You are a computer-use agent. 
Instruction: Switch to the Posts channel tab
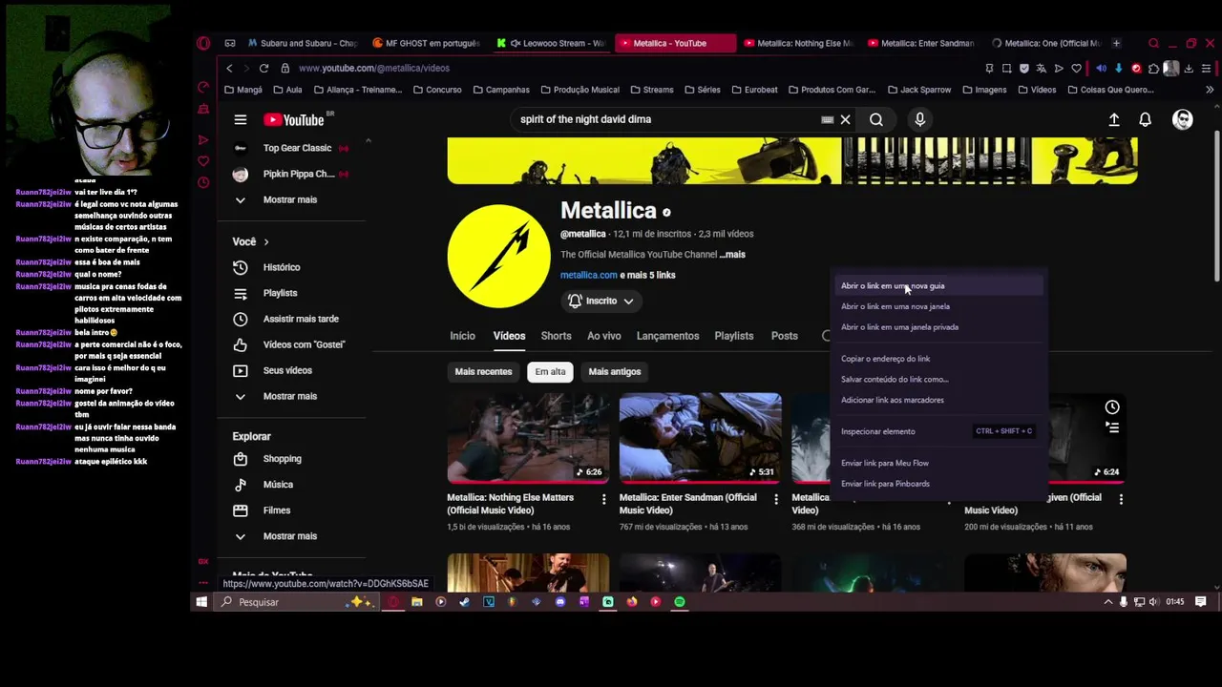[x=784, y=336]
